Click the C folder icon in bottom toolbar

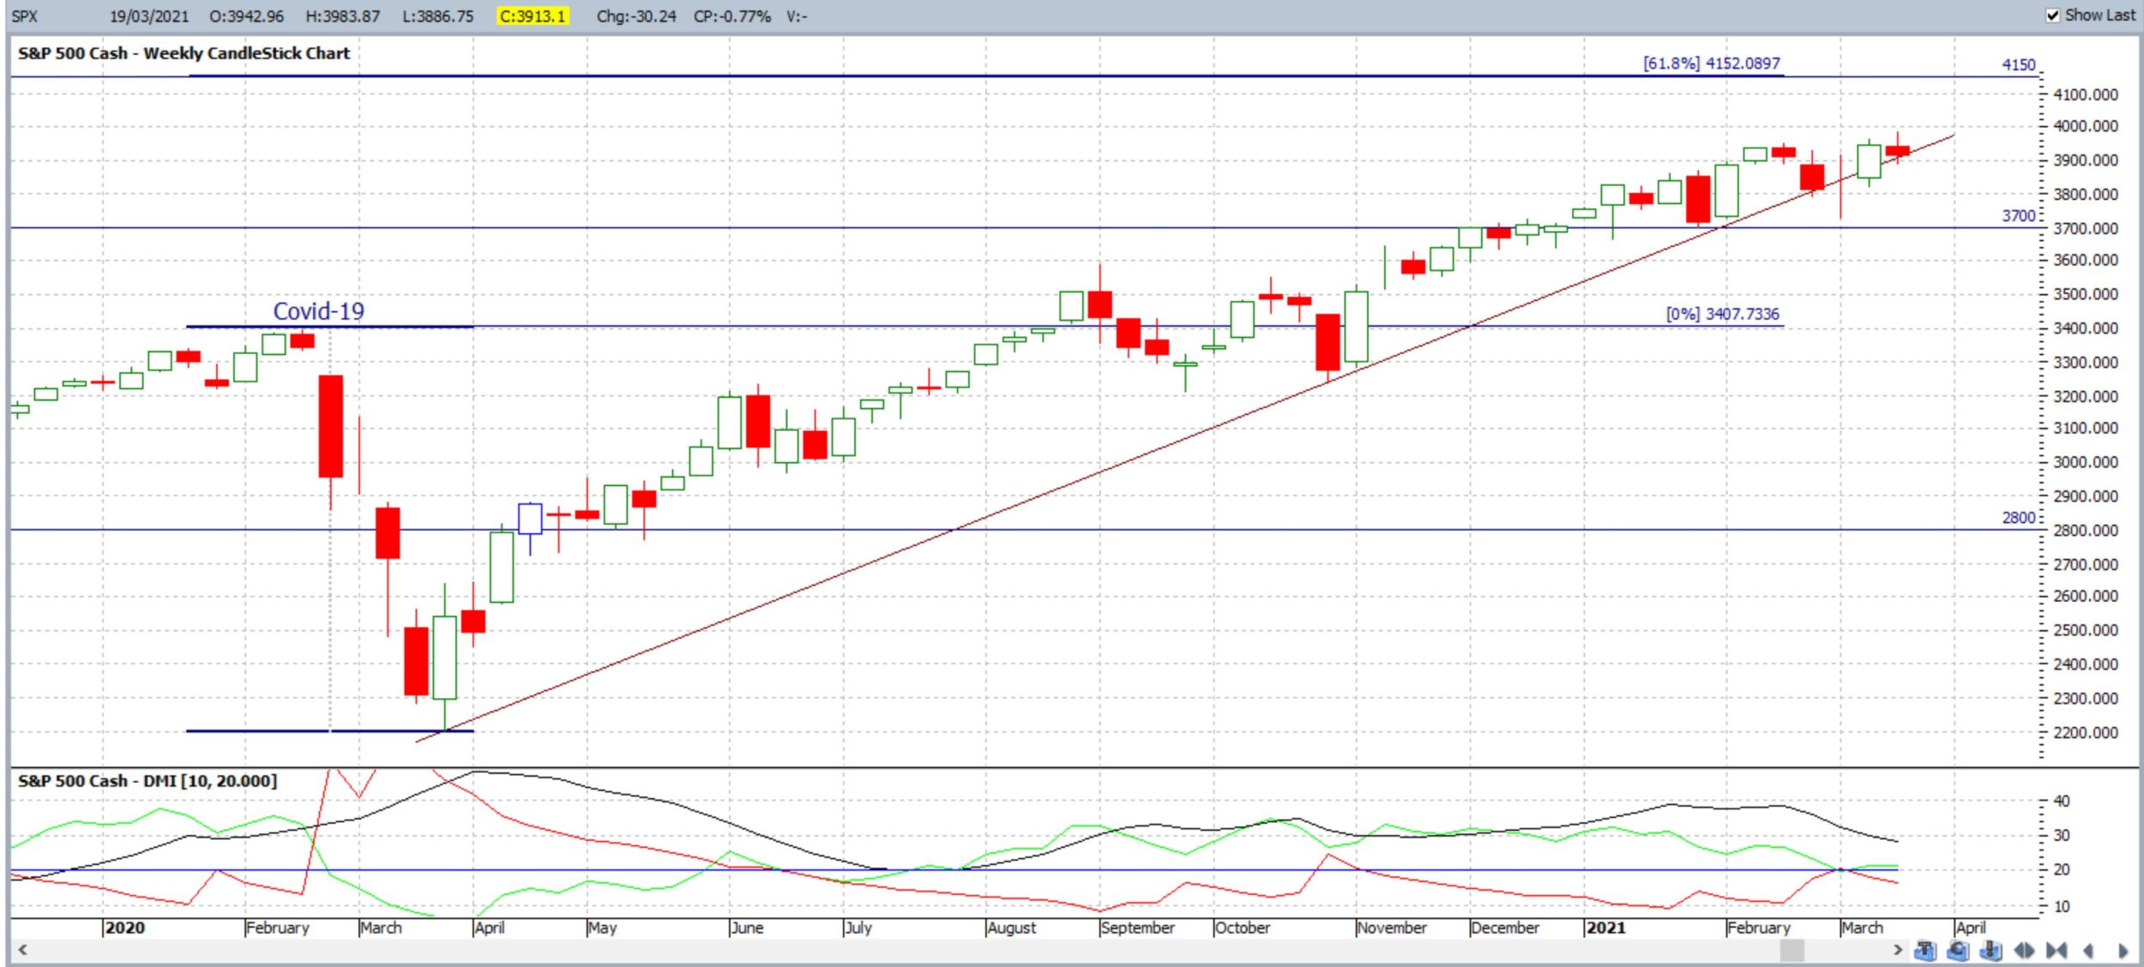click(x=1958, y=951)
